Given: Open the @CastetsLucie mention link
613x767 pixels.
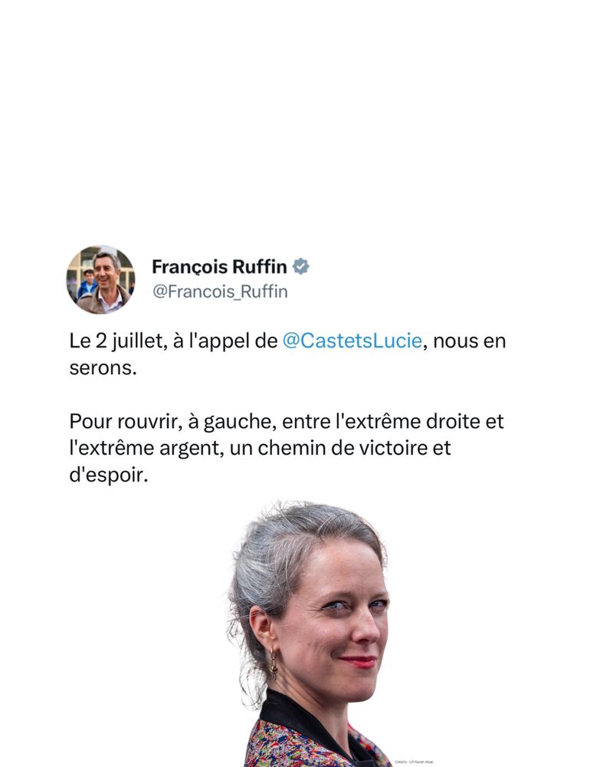Looking at the screenshot, I should pos(352,341).
